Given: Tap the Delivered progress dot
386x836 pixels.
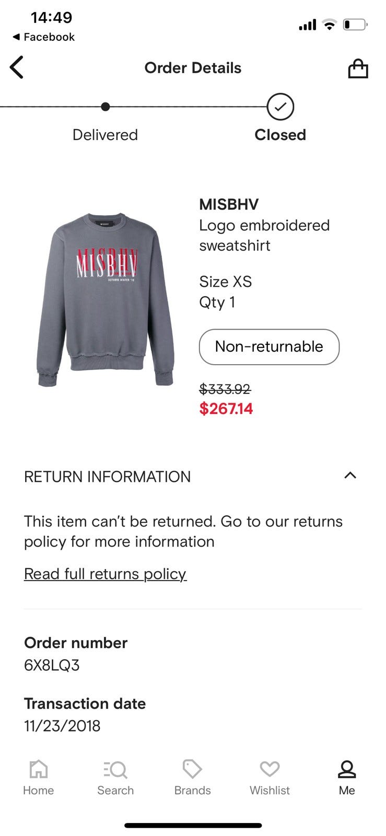Looking at the screenshot, I should coord(106,107).
